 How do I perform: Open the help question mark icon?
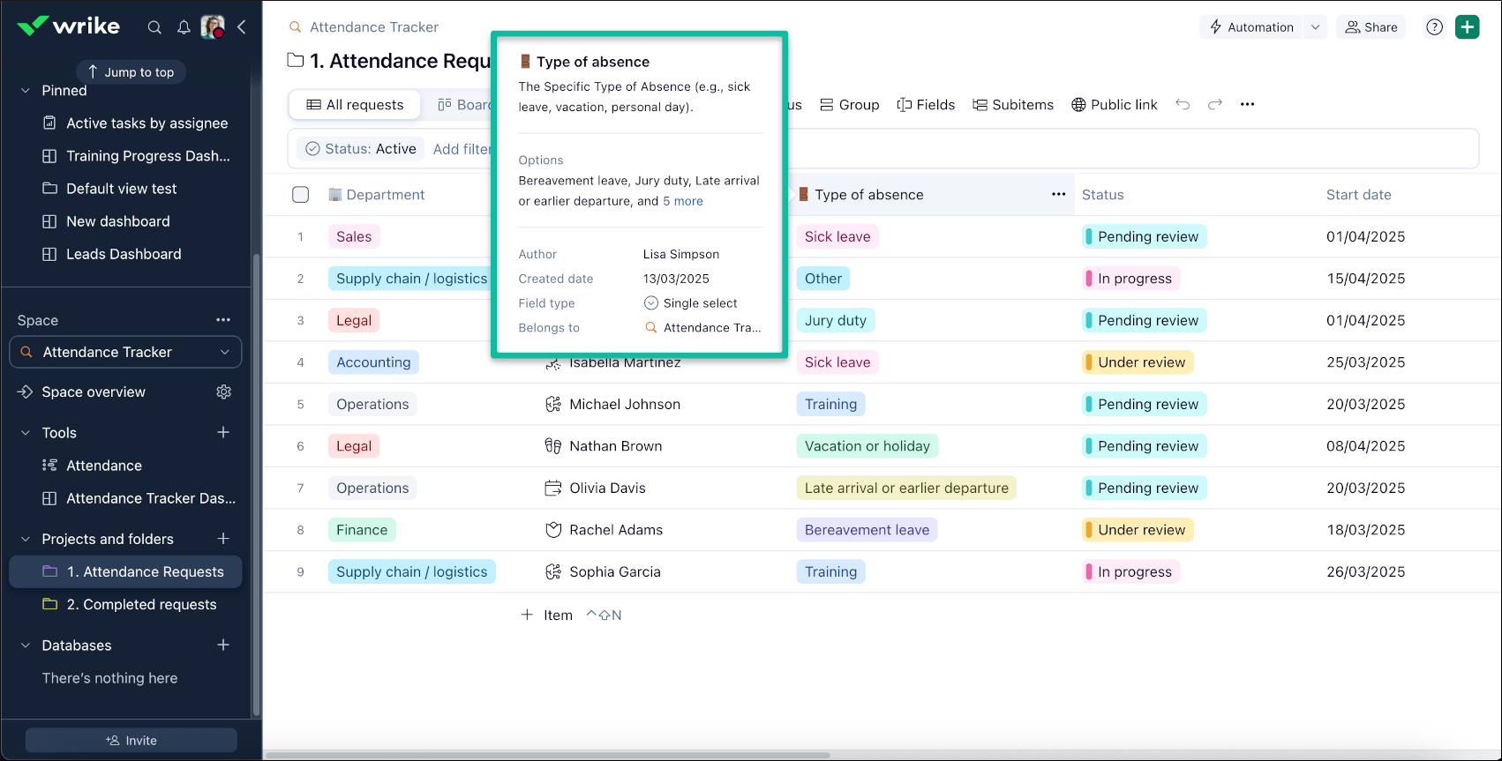pos(1435,27)
